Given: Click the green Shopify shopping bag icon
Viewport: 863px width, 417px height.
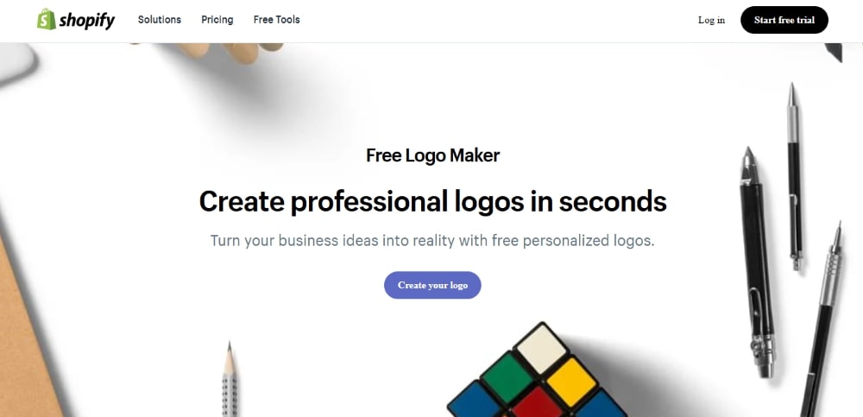Looking at the screenshot, I should [x=47, y=19].
